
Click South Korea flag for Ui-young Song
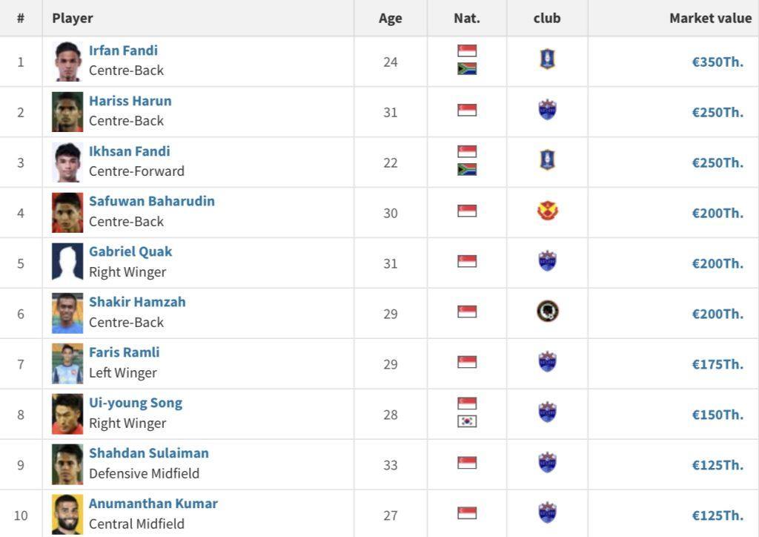[467, 421]
